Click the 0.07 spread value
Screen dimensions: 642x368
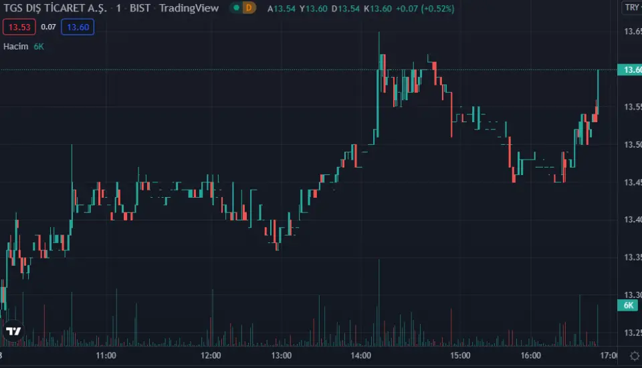pyautogui.click(x=48, y=27)
